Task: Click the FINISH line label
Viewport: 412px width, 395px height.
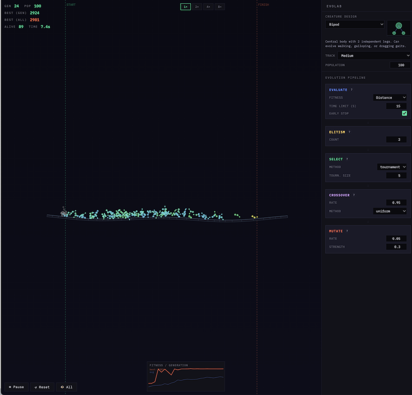Action: (x=264, y=5)
